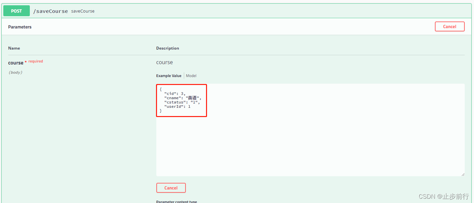
Task: Click the textarea resize grip corner
Action: tap(463, 174)
